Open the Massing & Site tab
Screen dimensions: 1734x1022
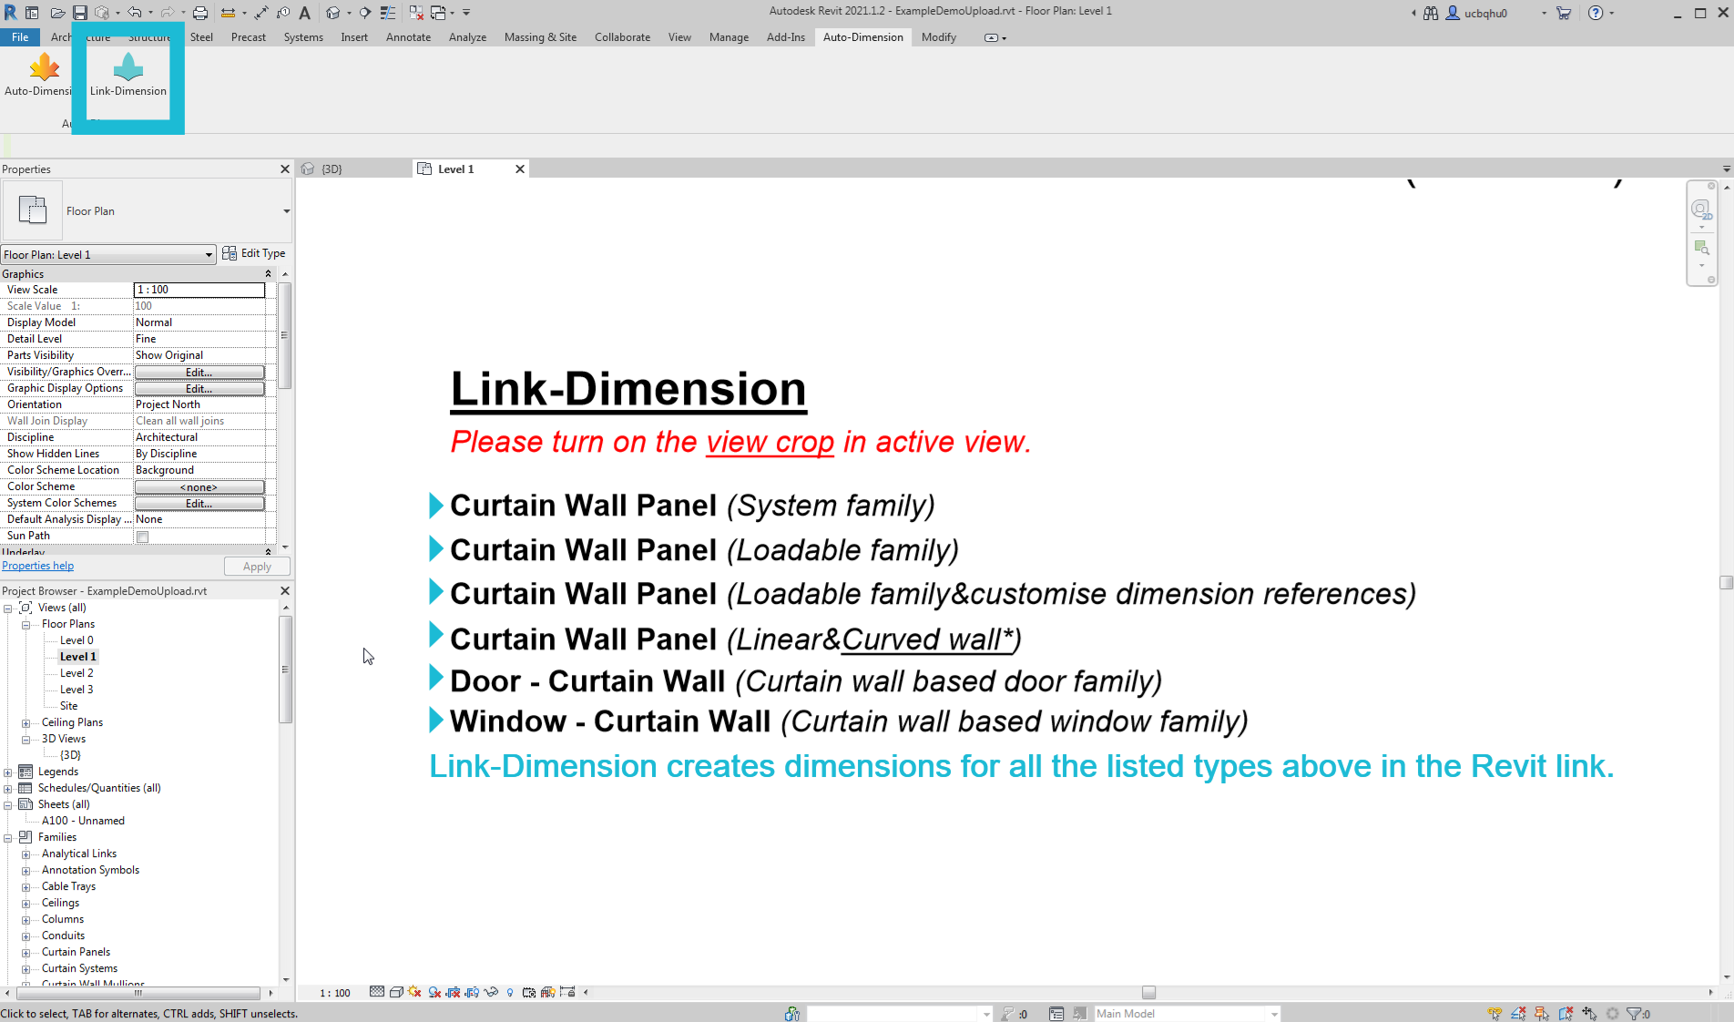pyautogui.click(x=540, y=37)
